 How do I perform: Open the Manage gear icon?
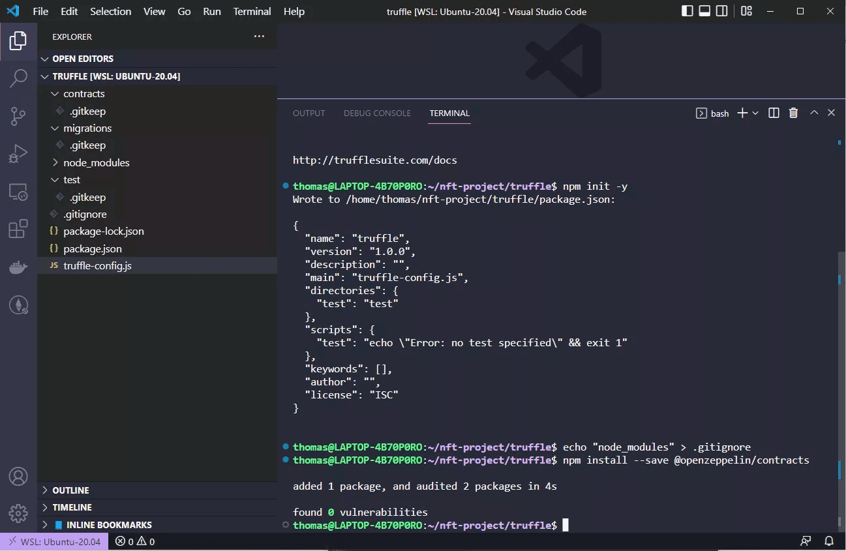(x=18, y=514)
